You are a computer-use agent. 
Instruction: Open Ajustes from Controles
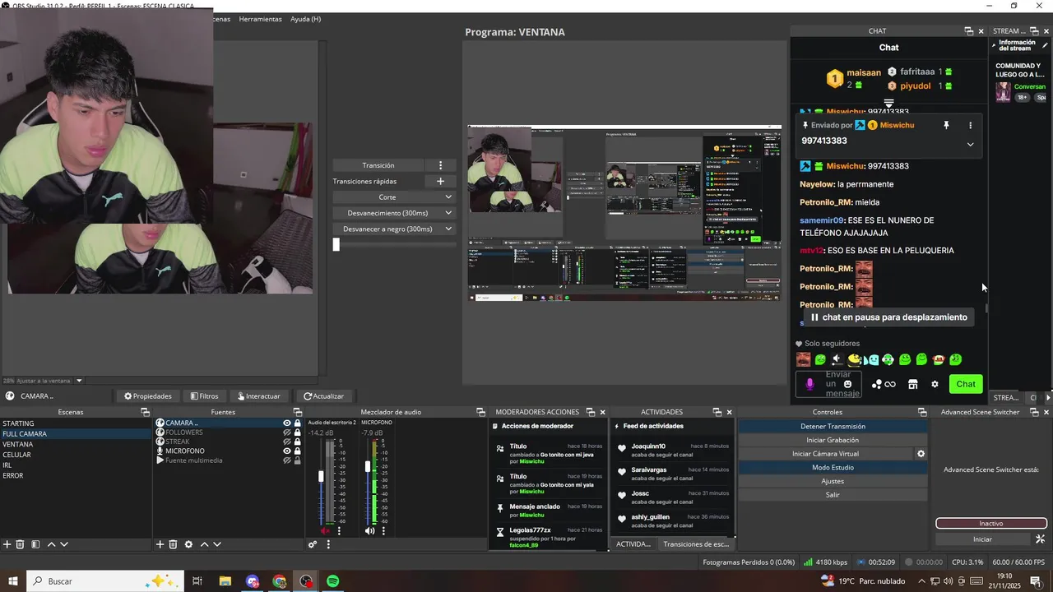pos(833,481)
